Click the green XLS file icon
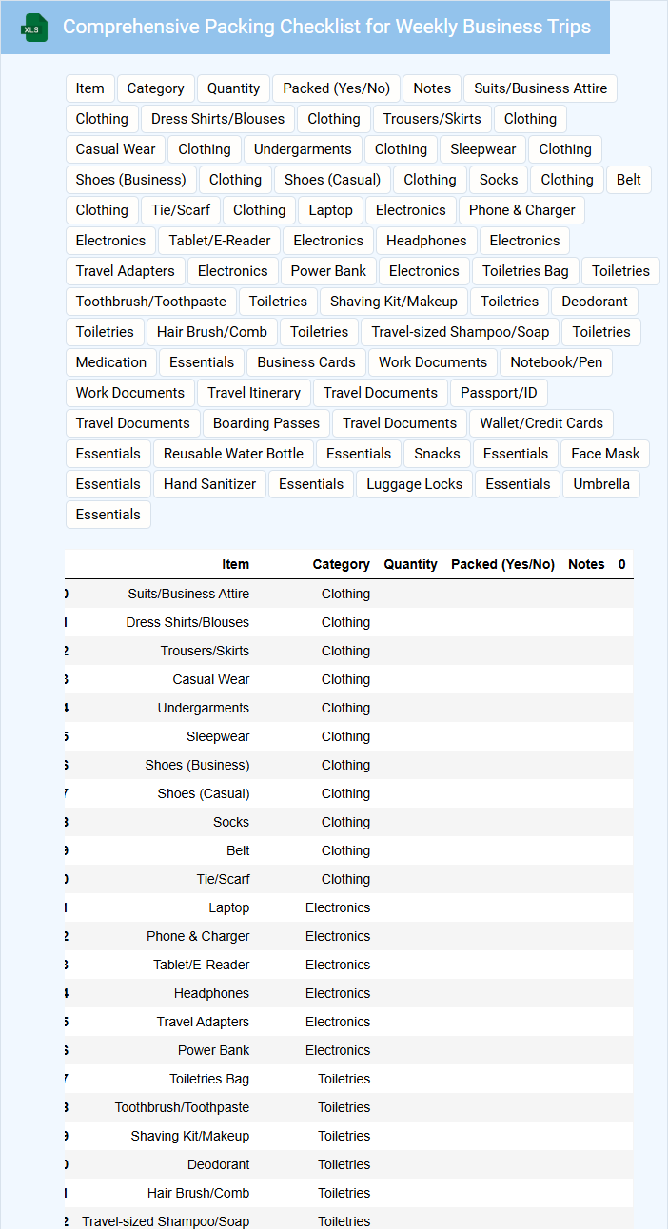668x1229 pixels. click(x=34, y=28)
